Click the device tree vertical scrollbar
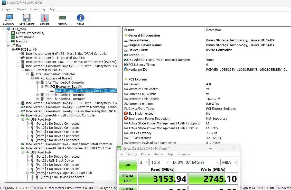 pyautogui.click(x=119, y=63)
